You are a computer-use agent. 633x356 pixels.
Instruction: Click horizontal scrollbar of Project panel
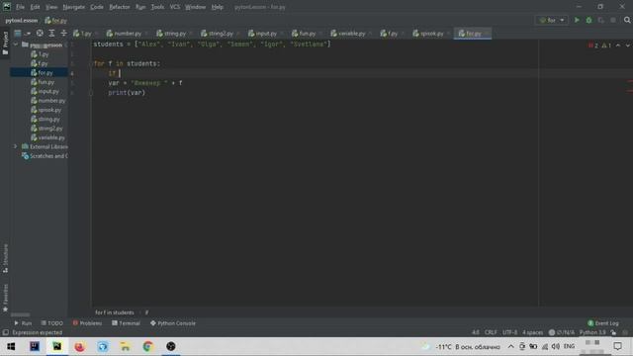20,314
